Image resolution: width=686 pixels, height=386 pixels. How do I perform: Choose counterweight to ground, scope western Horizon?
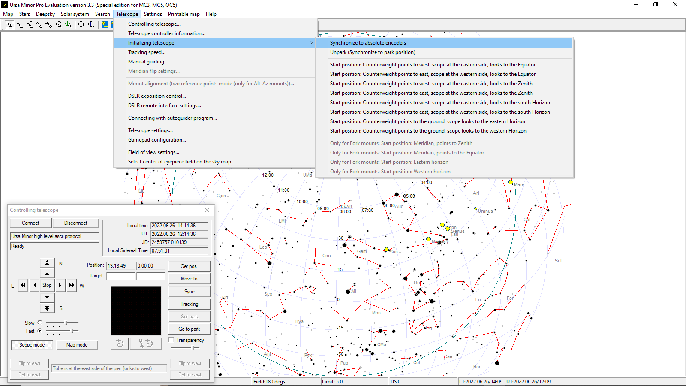coord(444,131)
